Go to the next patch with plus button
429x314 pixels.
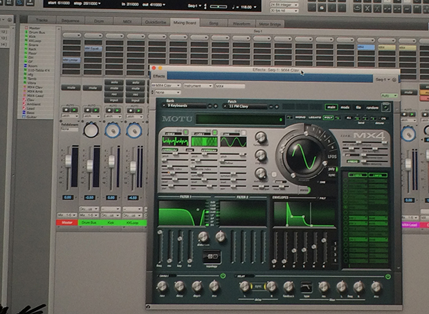point(277,107)
